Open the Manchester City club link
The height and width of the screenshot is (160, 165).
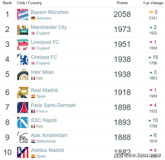point(49,27)
